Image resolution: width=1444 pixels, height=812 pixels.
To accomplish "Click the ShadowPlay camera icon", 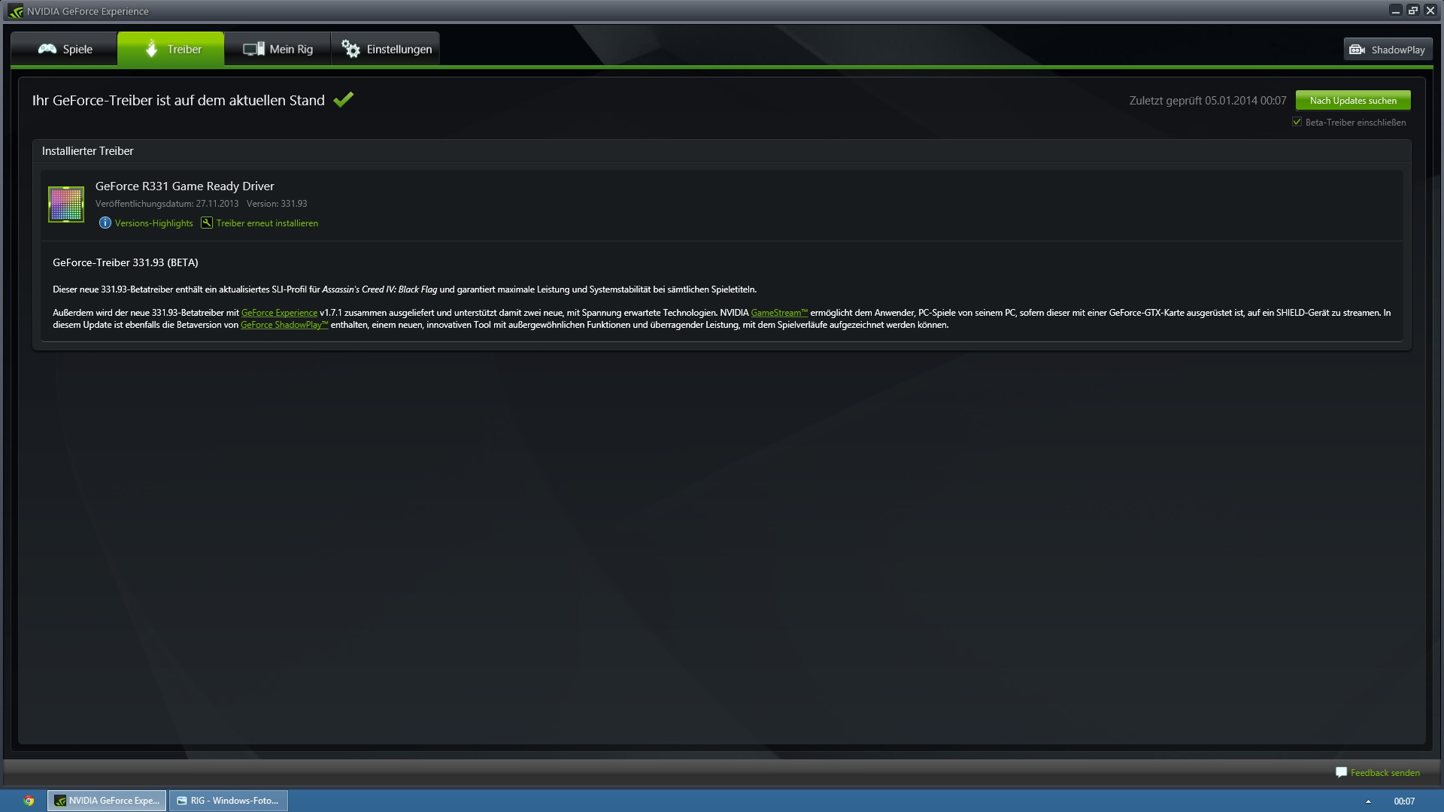I will click(x=1358, y=50).
